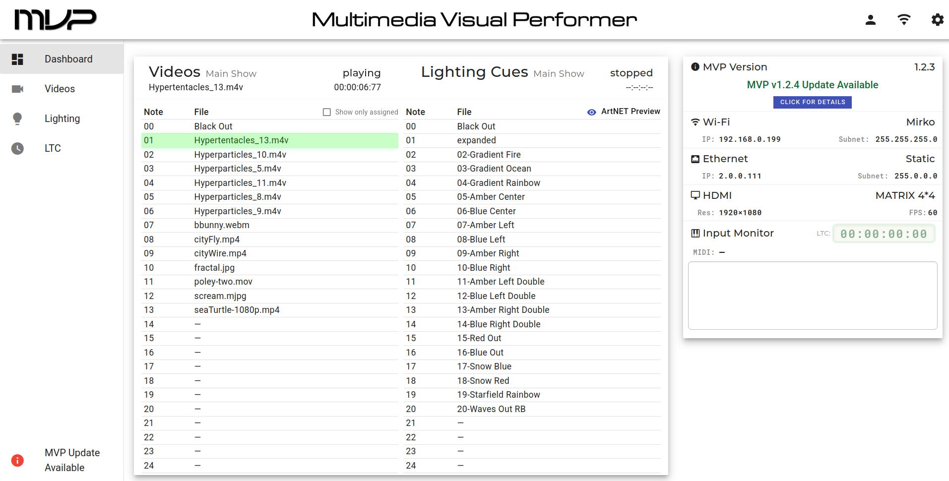Select video row Hyperparticles_10.m4v
The width and height of the screenshot is (949, 481).
pos(240,155)
